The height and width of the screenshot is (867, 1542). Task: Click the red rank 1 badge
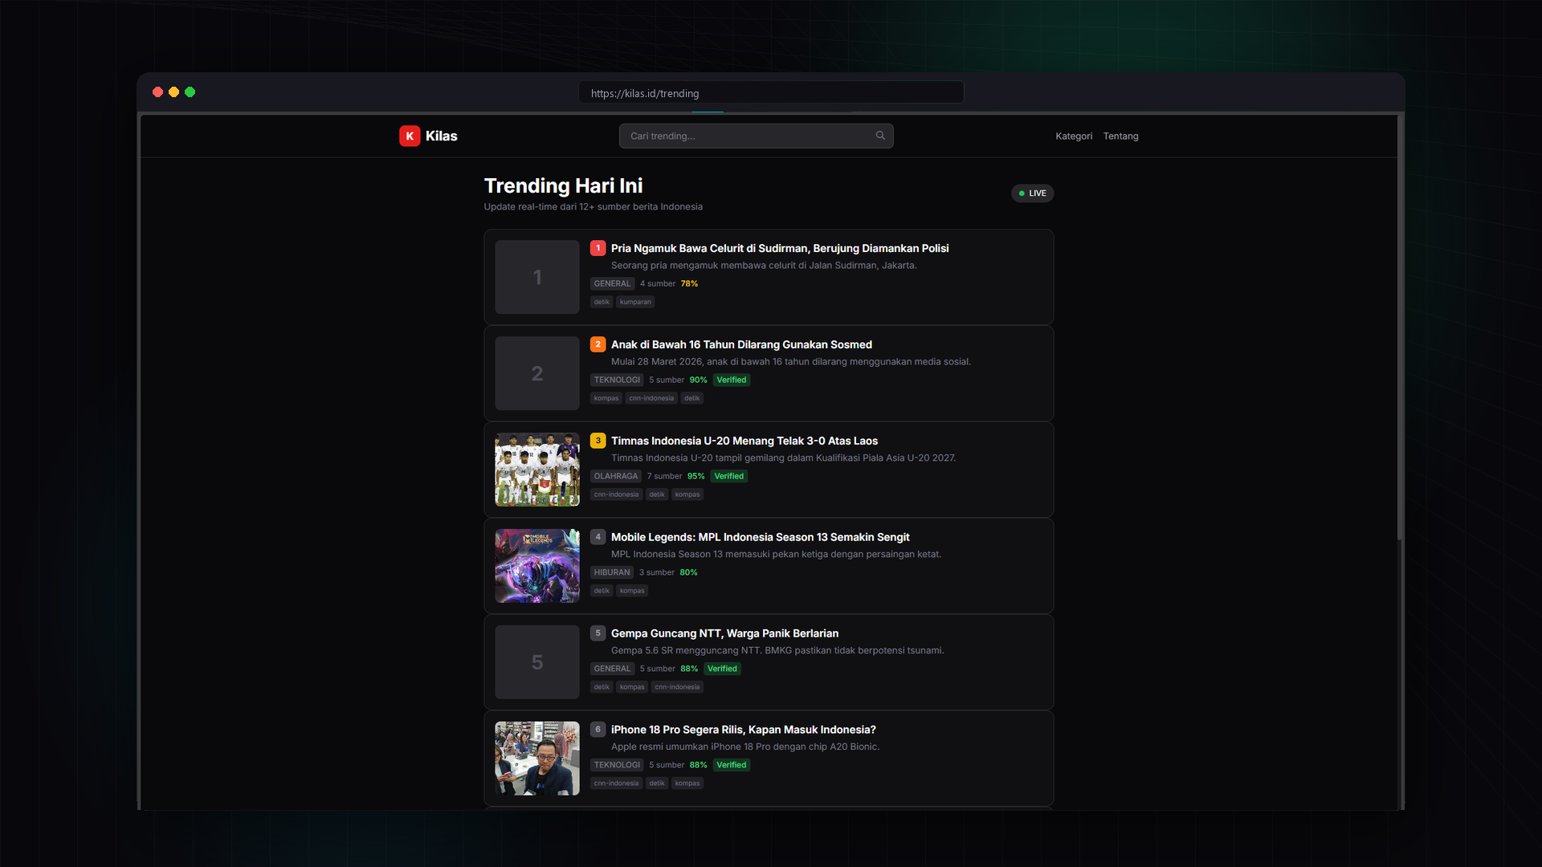tap(598, 248)
